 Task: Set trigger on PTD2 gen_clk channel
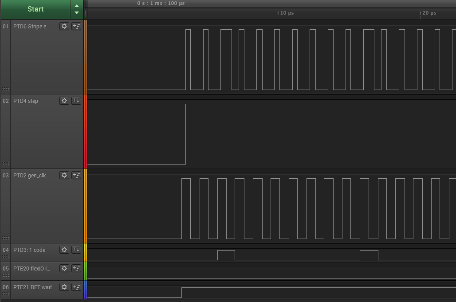tap(76, 175)
